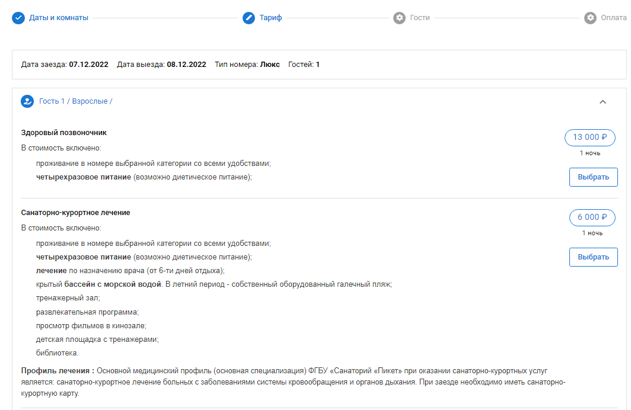Click the gear icon beside Гости
This screenshot has height=410, width=631.
tap(399, 18)
